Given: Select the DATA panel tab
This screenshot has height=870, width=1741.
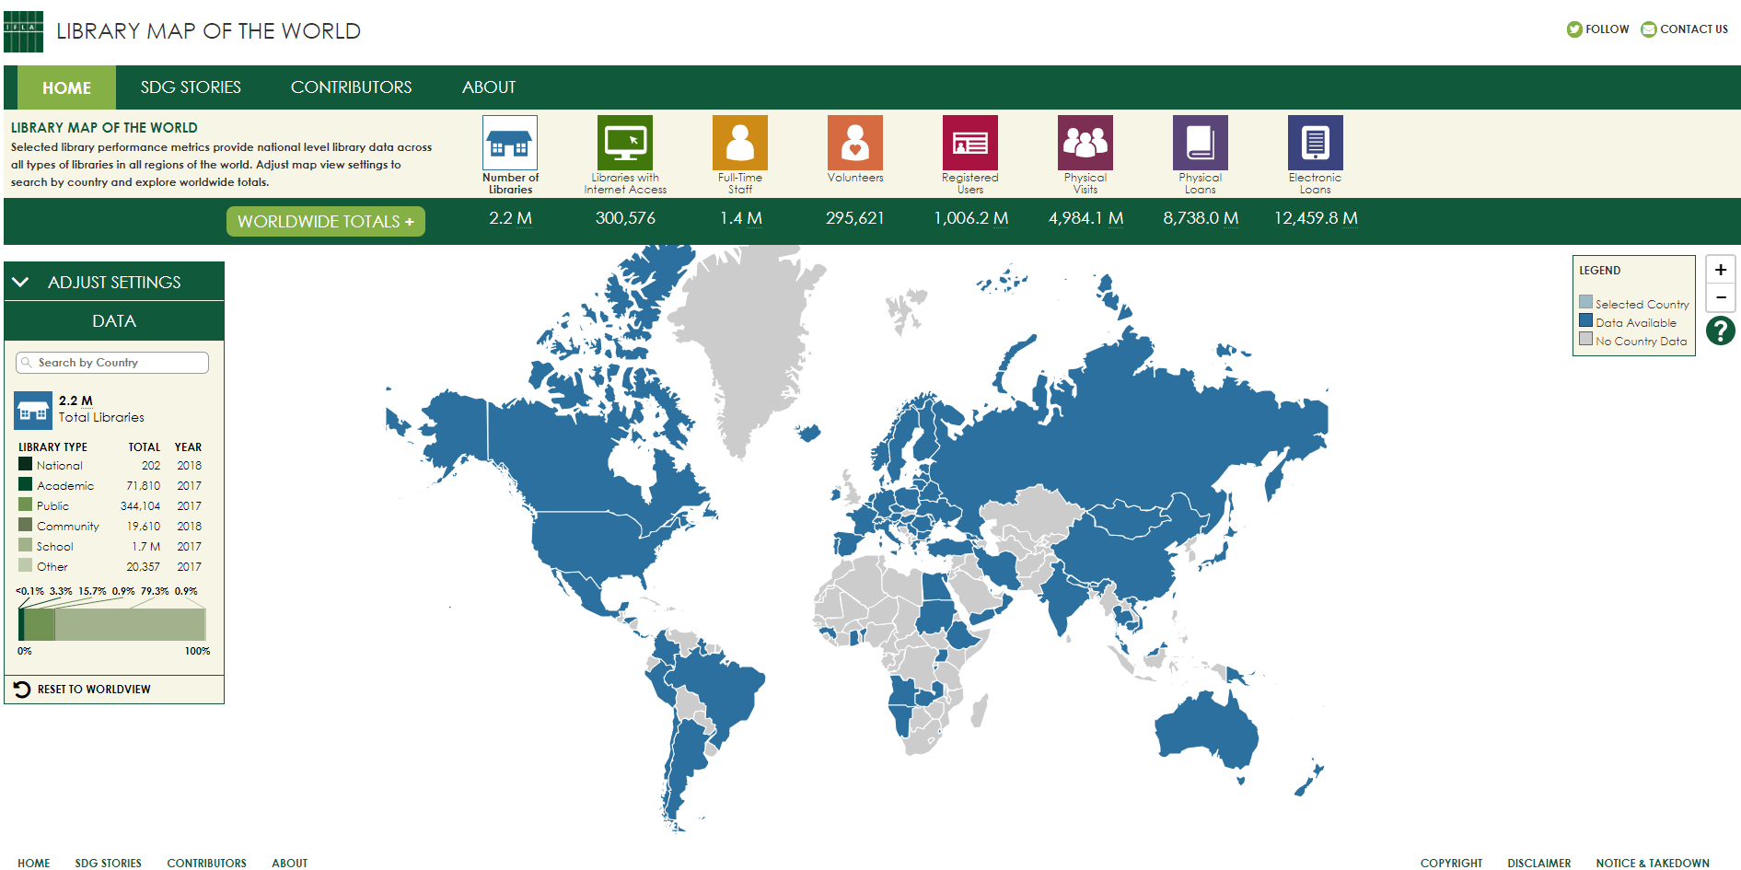Looking at the screenshot, I should (114, 321).
